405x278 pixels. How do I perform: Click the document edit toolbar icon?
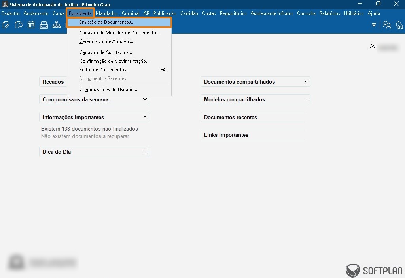click(x=6, y=25)
